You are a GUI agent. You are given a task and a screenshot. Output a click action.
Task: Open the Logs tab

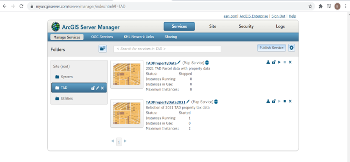click(281, 26)
